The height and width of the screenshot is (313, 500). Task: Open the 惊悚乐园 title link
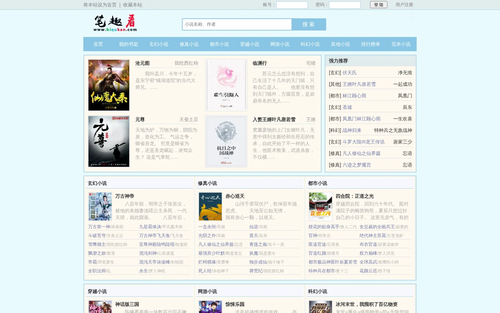coord(235,304)
